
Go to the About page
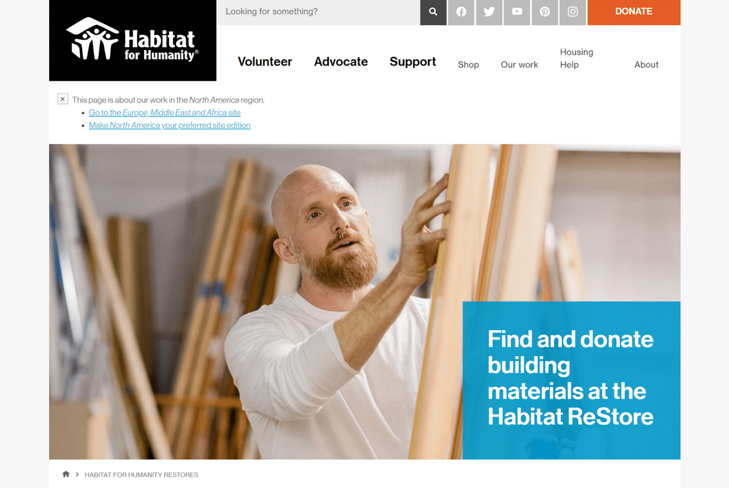[x=646, y=64]
